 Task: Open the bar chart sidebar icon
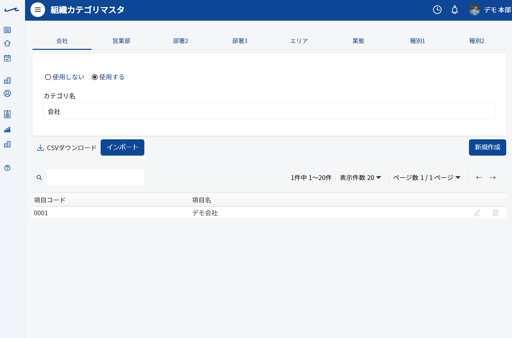click(x=7, y=130)
